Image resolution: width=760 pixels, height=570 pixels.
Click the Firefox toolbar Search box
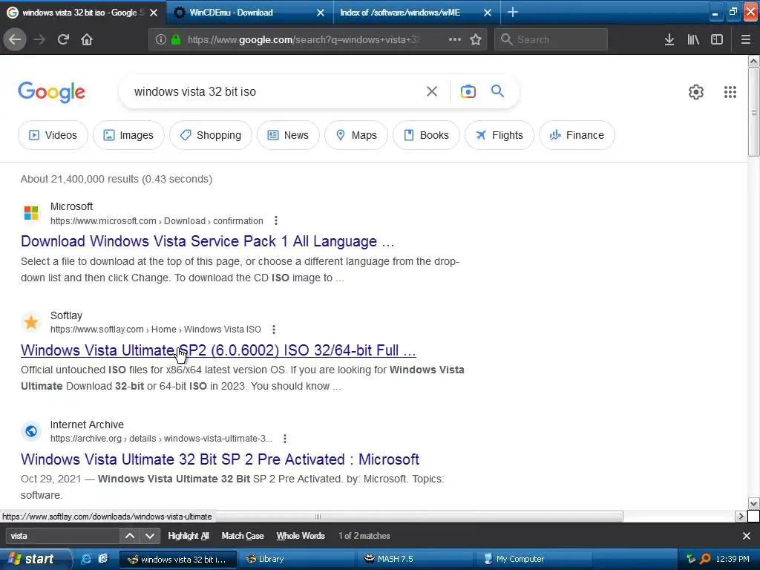(551, 39)
